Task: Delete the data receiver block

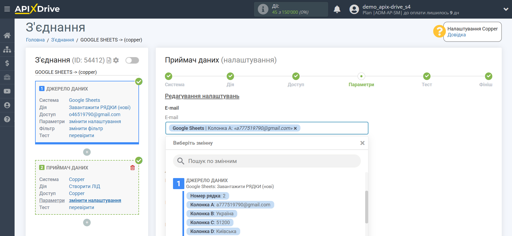Action: 133,168
